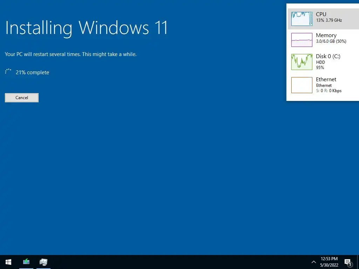Select the Disk 0 (C:) graph thumbnail

pyautogui.click(x=302, y=62)
